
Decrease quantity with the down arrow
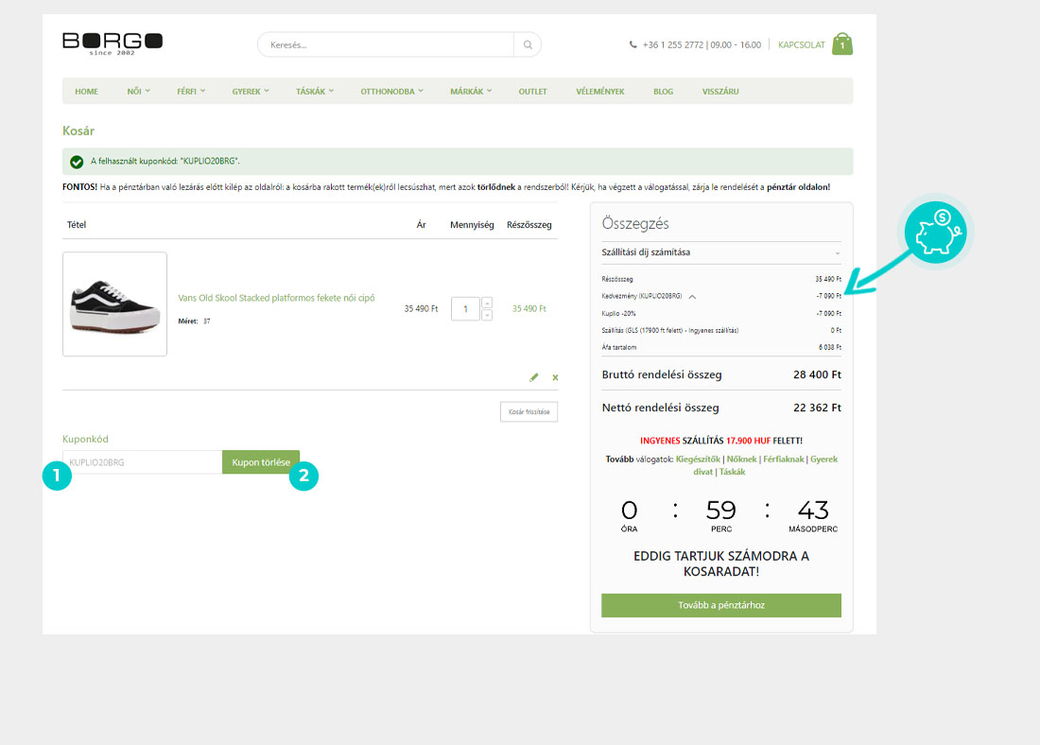(x=487, y=315)
